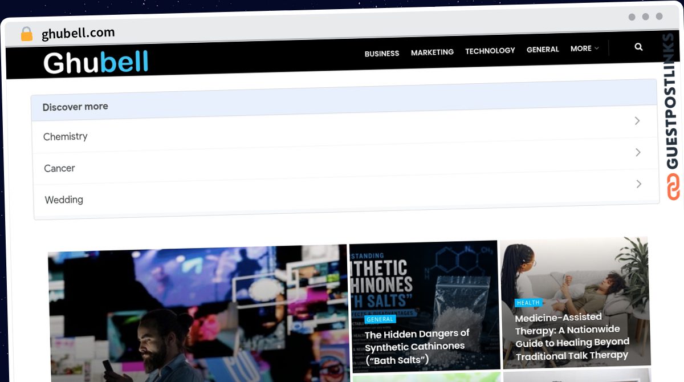
Task: Click the Discover more header
Action: tap(344, 100)
